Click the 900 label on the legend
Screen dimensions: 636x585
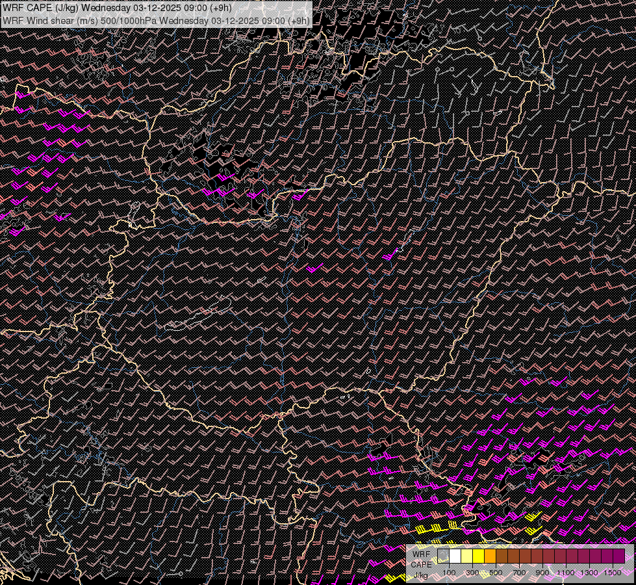tap(542, 572)
